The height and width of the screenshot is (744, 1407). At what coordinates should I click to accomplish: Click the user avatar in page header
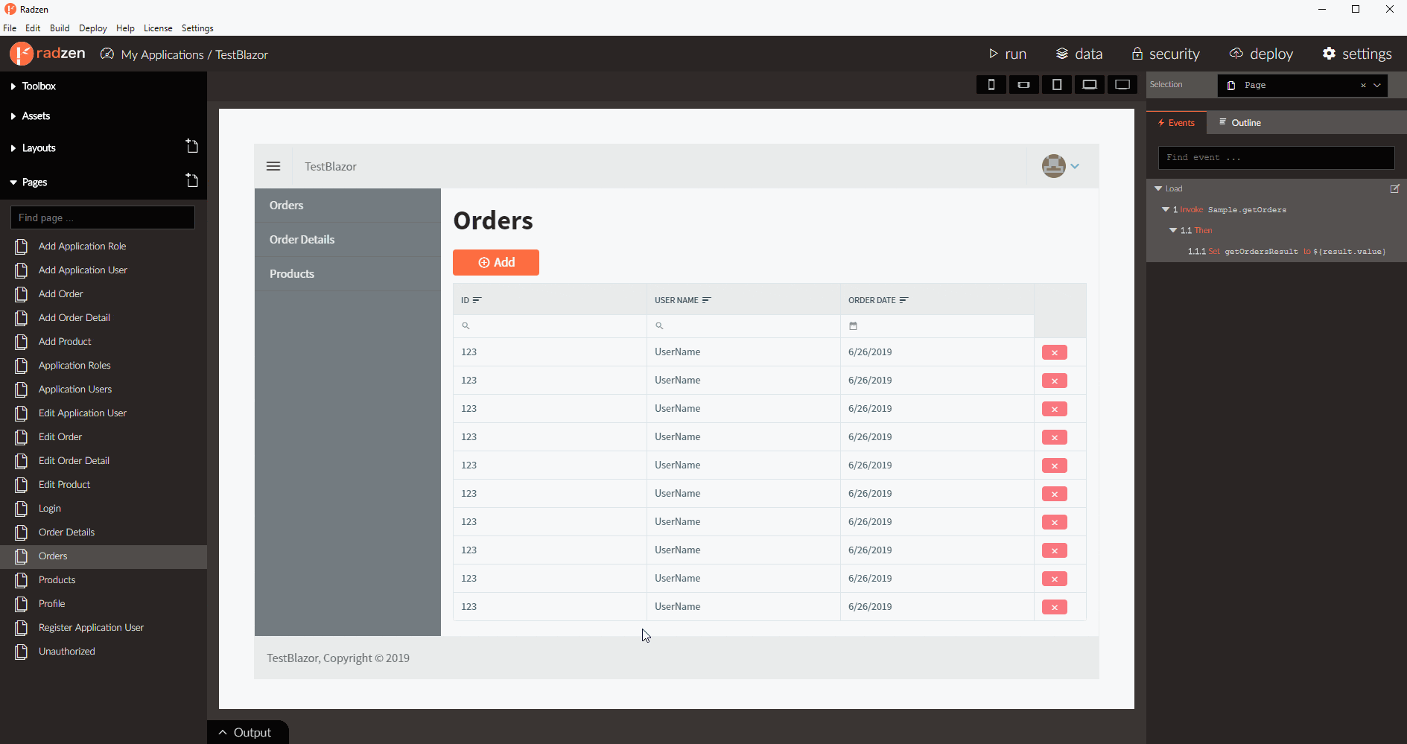click(x=1053, y=166)
